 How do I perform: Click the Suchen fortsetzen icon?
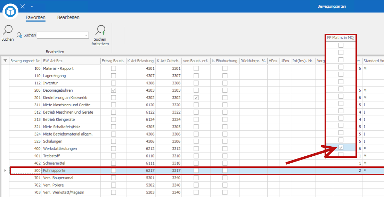[x=101, y=30]
